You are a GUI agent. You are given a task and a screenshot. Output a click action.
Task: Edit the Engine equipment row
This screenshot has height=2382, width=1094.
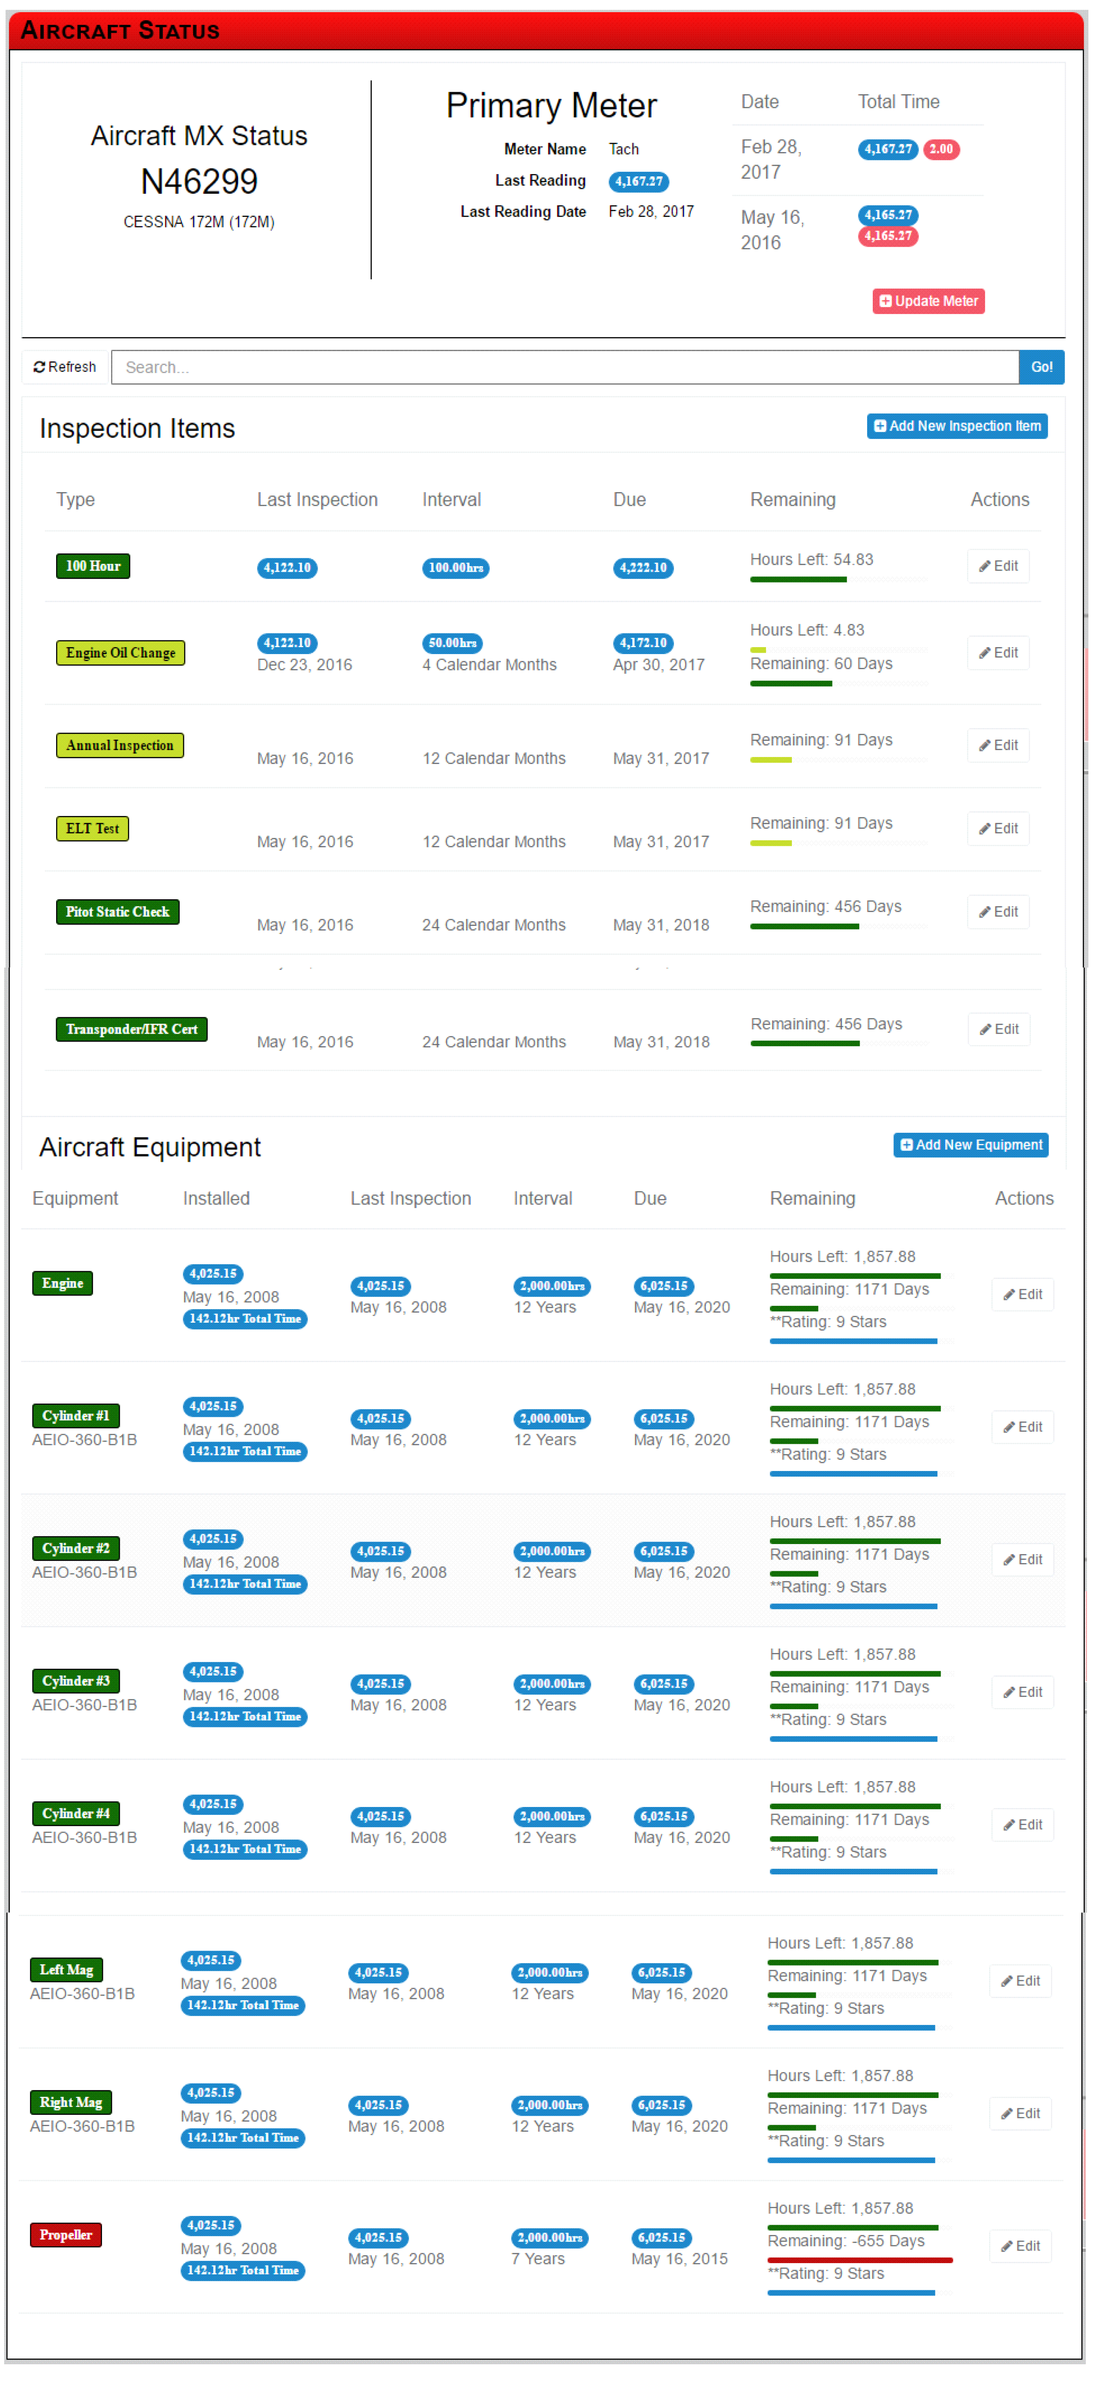click(1023, 1295)
